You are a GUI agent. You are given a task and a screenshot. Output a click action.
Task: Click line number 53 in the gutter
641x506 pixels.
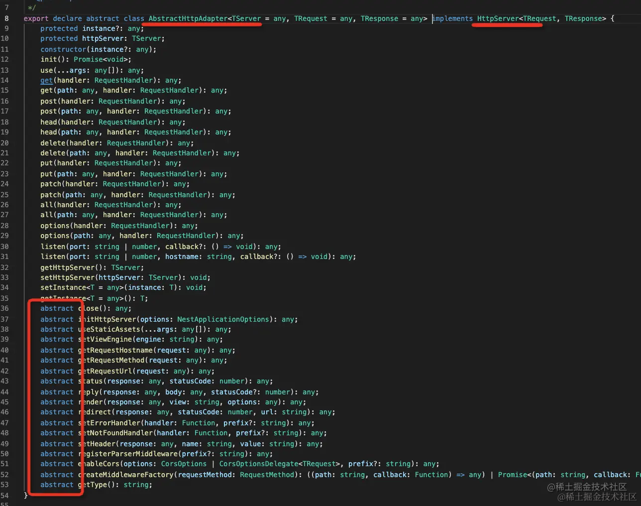(4, 485)
